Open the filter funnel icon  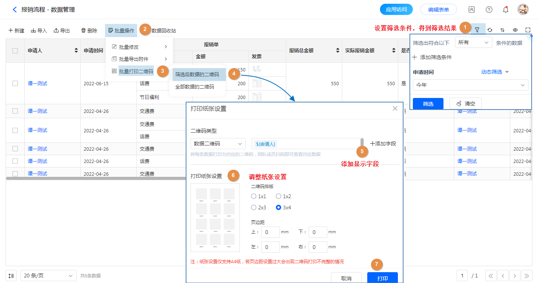[x=477, y=30]
